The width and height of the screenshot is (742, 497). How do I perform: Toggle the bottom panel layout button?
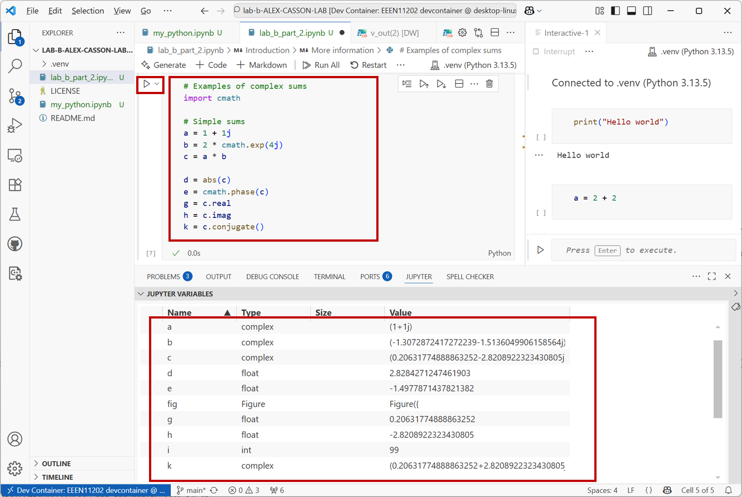point(631,11)
